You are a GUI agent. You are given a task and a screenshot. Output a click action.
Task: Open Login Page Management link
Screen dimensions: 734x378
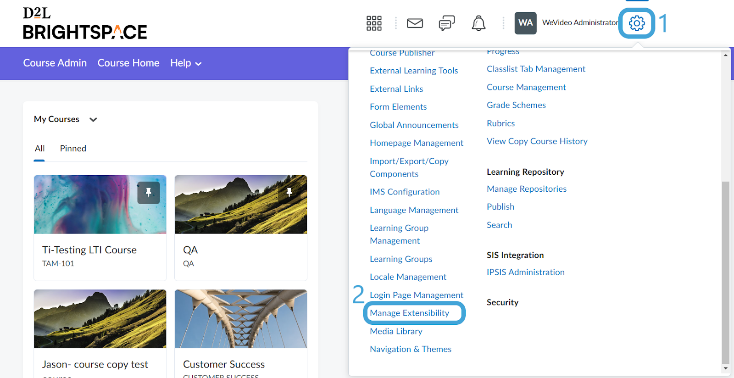(x=417, y=295)
